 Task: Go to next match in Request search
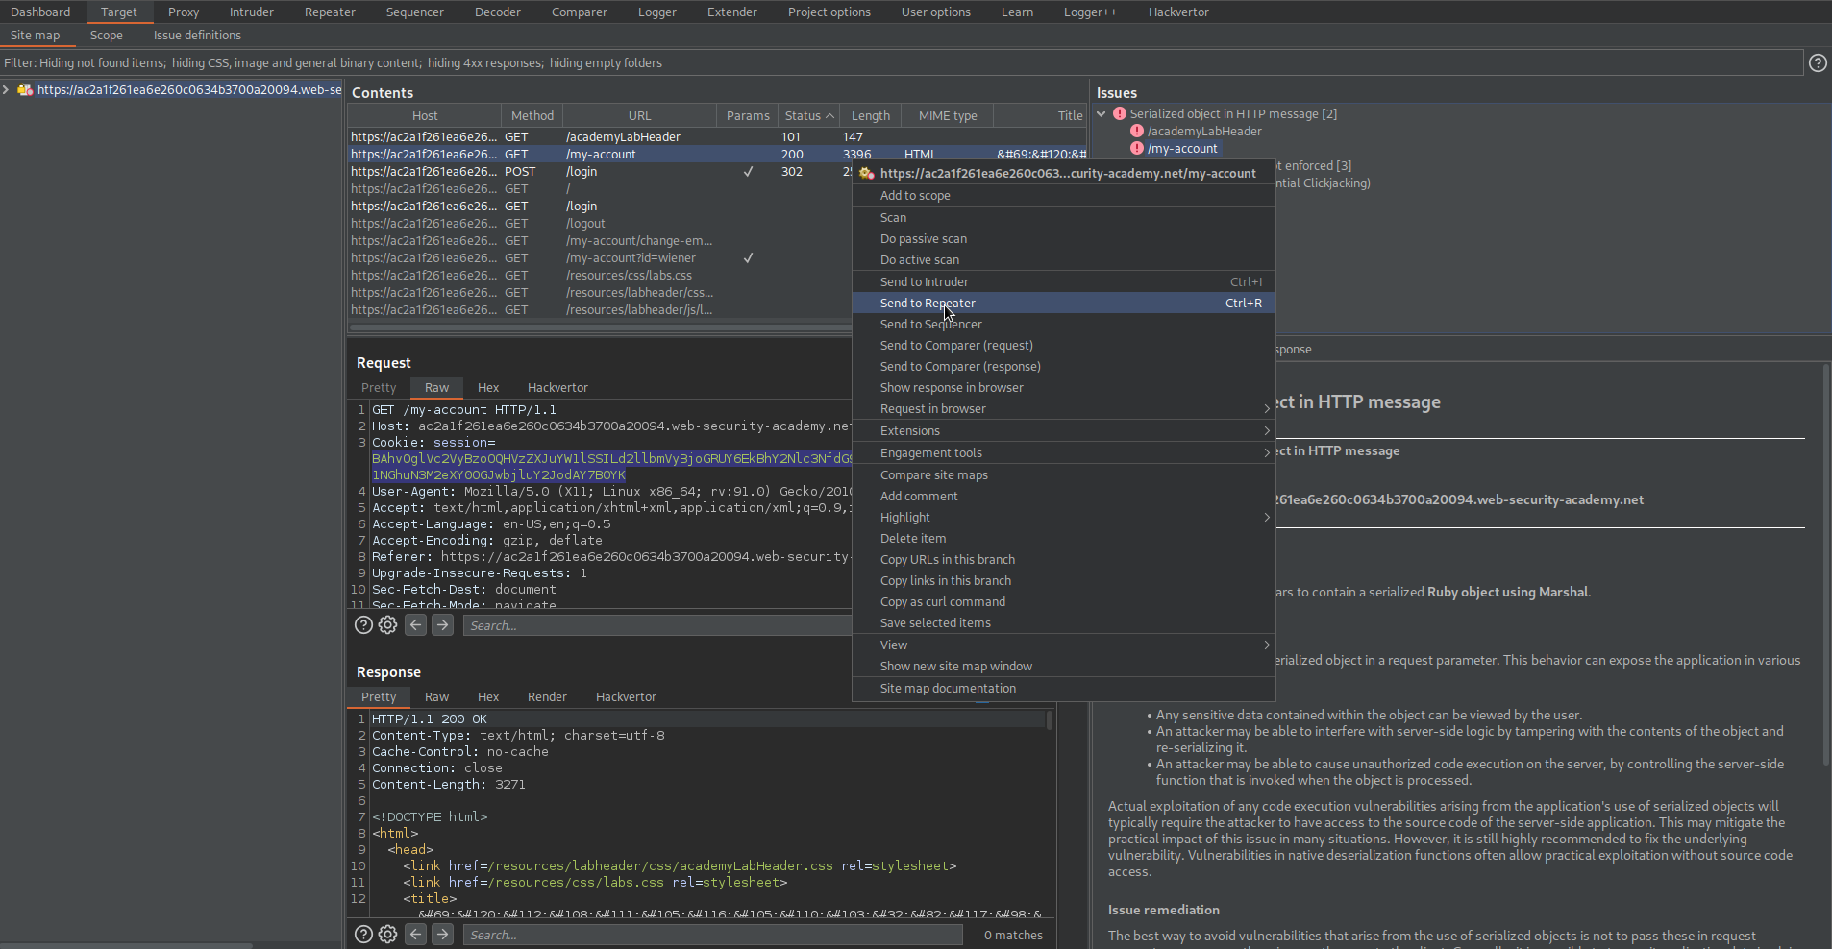click(442, 625)
